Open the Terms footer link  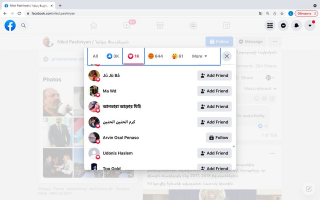(x=59, y=189)
